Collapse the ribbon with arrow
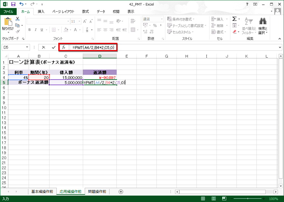Image resolution: width=284 pixels, height=202 pixels. click(280, 39)
